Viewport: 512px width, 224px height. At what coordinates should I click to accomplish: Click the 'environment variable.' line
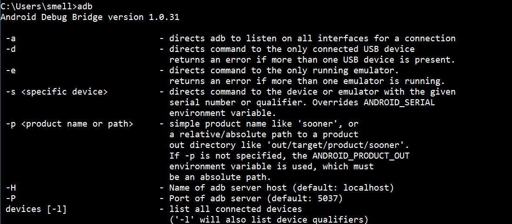(223, 113)
